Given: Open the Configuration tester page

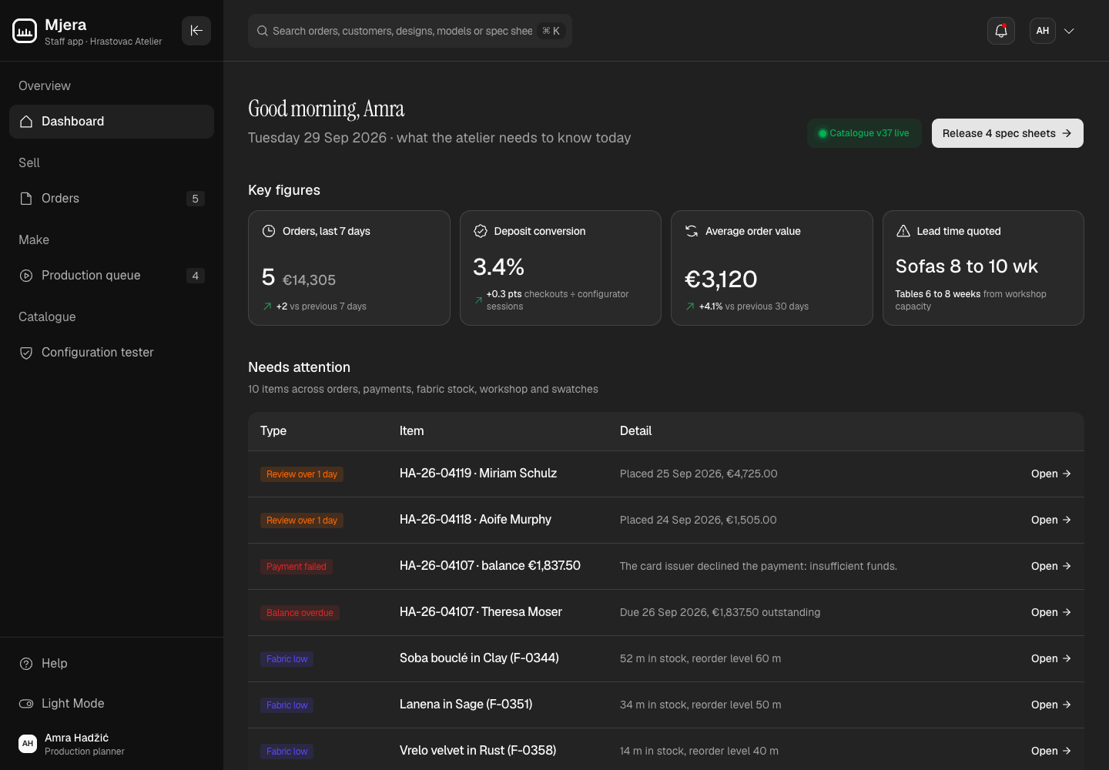Looking at the screenshot, I should click(x=112, y=353).
